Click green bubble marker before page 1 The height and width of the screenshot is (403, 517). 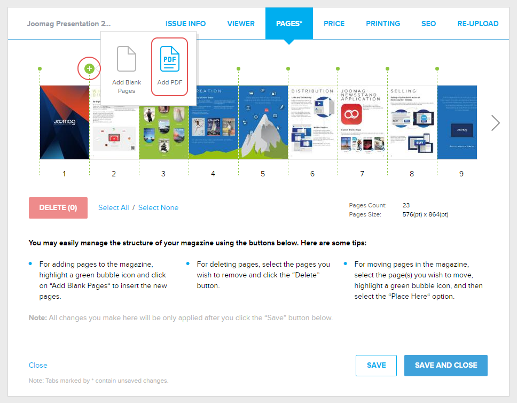tap(40, 68)
